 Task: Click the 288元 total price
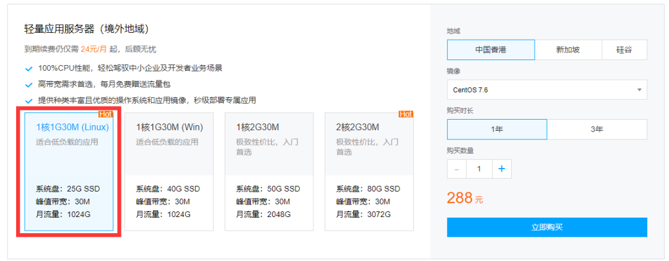click(x=465, y=198)
